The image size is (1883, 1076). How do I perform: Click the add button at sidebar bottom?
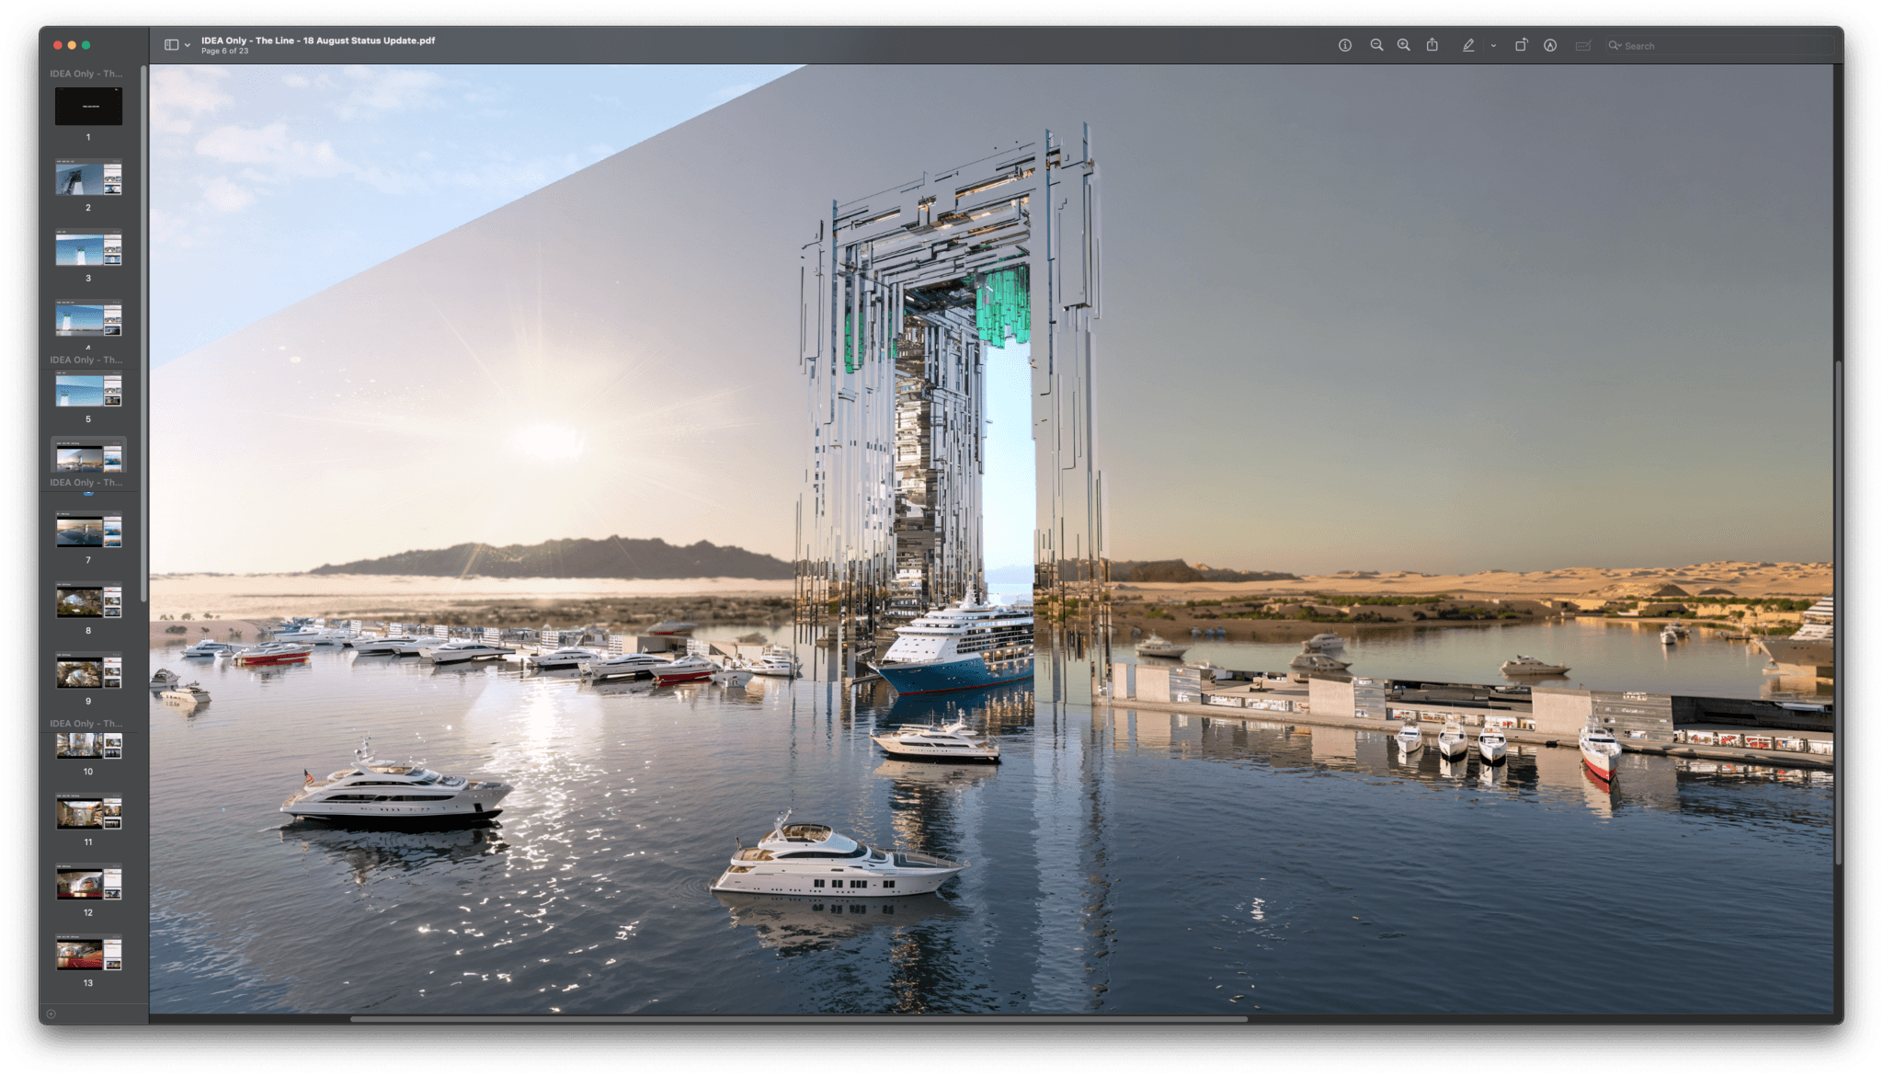click(51, 1013)
